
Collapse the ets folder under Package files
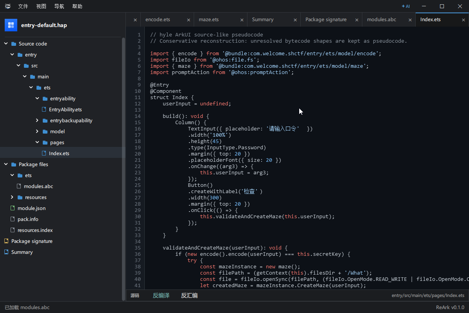click(x=12, y=175)
